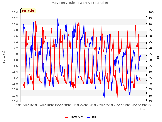Viewport: 162px width, 122px height.
Task: Click the 11.4 left axis tick
Action: 15,72
